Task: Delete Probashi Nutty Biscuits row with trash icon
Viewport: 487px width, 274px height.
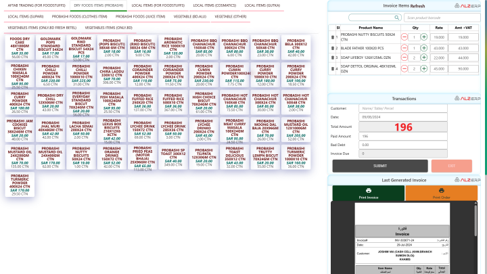Action: (x=333, y=36)
